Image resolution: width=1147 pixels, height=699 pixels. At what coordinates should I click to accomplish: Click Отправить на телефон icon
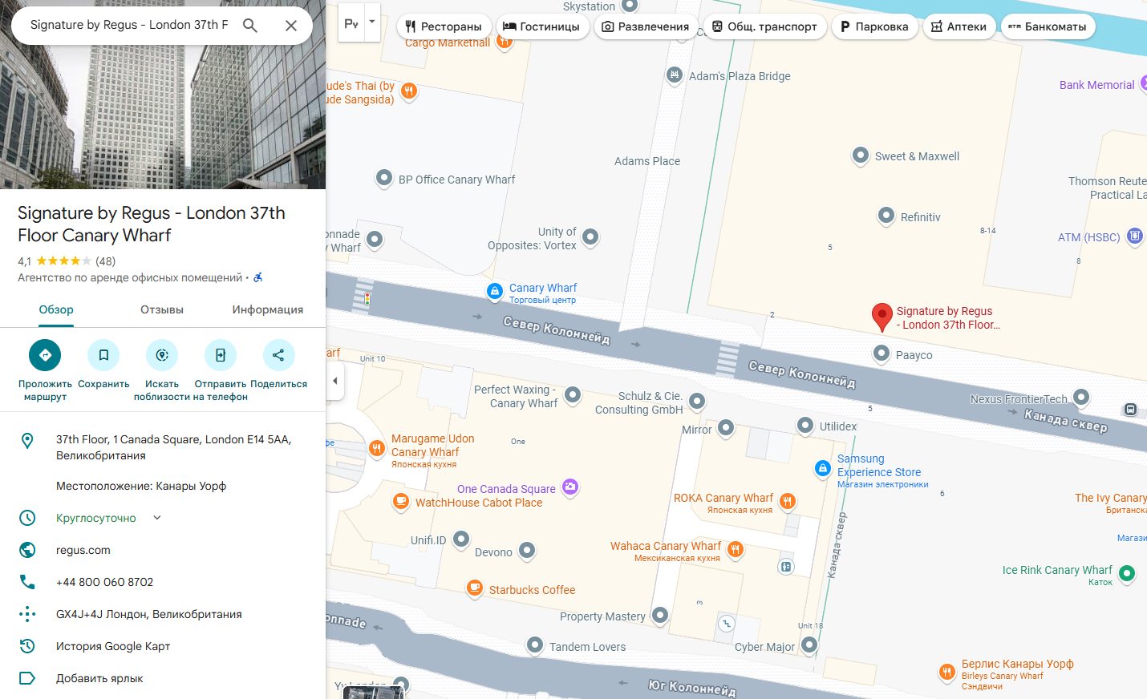tap(221, 355)
